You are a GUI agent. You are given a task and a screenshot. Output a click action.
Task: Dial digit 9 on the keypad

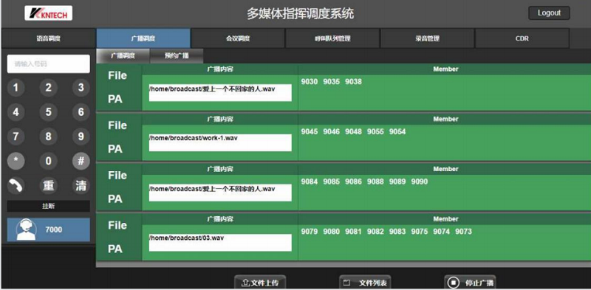(x=81, y=137)
